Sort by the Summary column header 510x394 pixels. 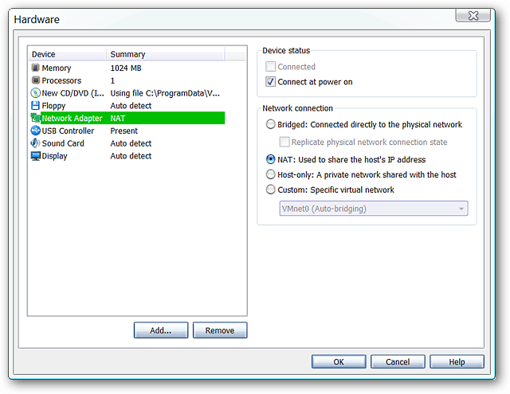(x=166, y=54)
